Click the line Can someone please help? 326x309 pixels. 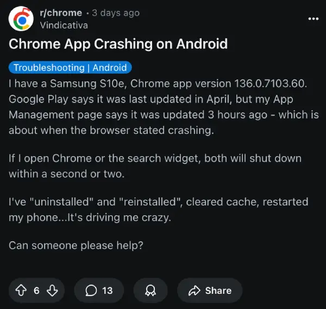click(x=76, y=246)
